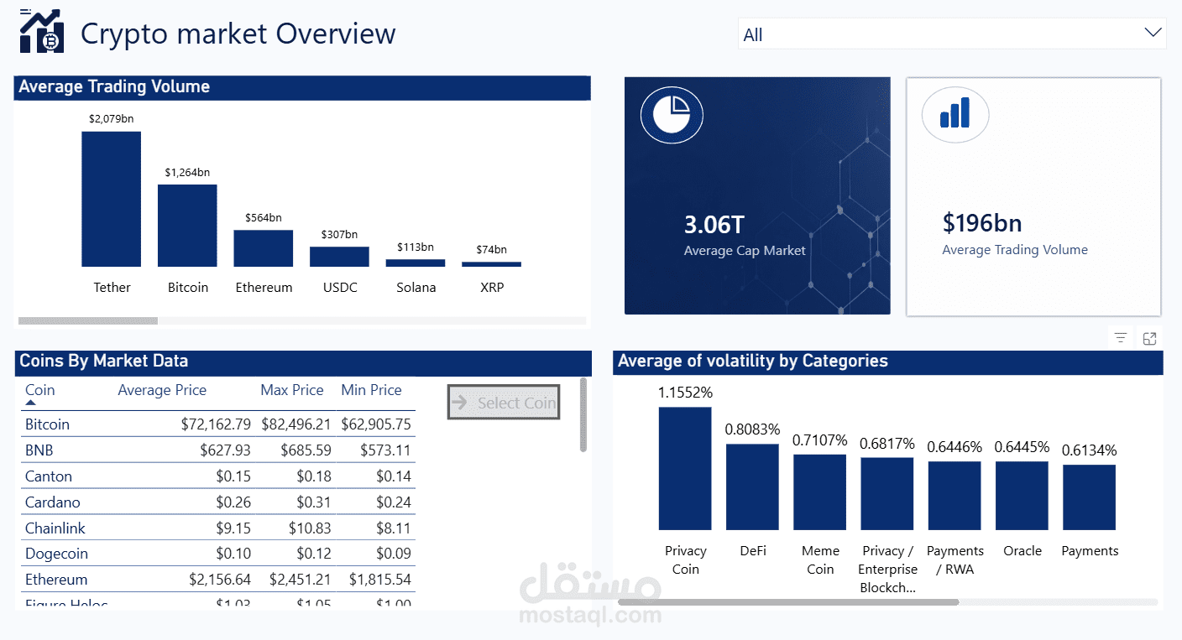
Task: Select the DeFi volatility bar
Action: [x=752, y=487]
